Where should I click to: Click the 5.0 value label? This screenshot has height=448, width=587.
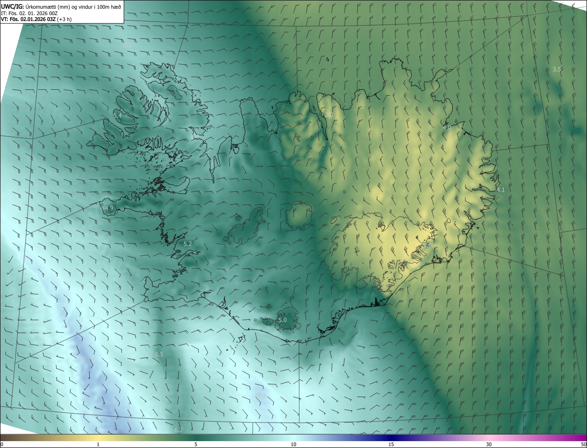click(x=282, y=320)
